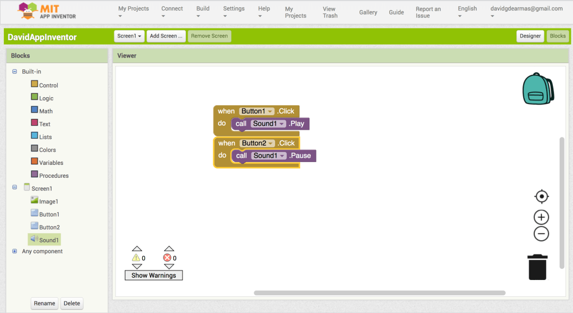This screenshot has height=313, width=573.
Task: Collapse the Built-in blocks tree
Action: coord(15,72)
